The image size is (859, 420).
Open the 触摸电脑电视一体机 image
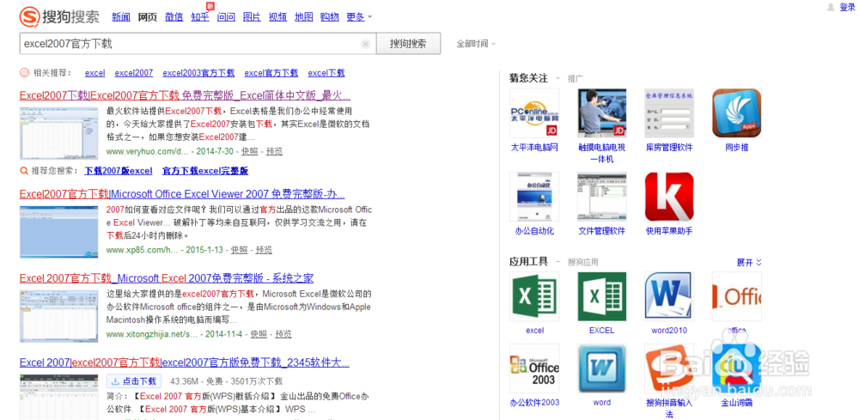coord(601,113)
